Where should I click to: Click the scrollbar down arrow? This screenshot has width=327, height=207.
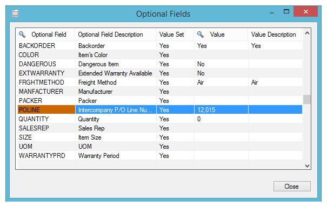click(307, 165)
